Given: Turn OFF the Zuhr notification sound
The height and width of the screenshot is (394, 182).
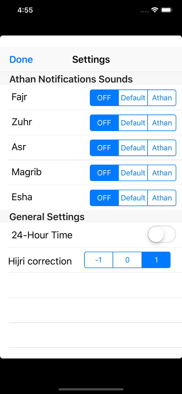Looking at the screenshot, I should 104,123.
